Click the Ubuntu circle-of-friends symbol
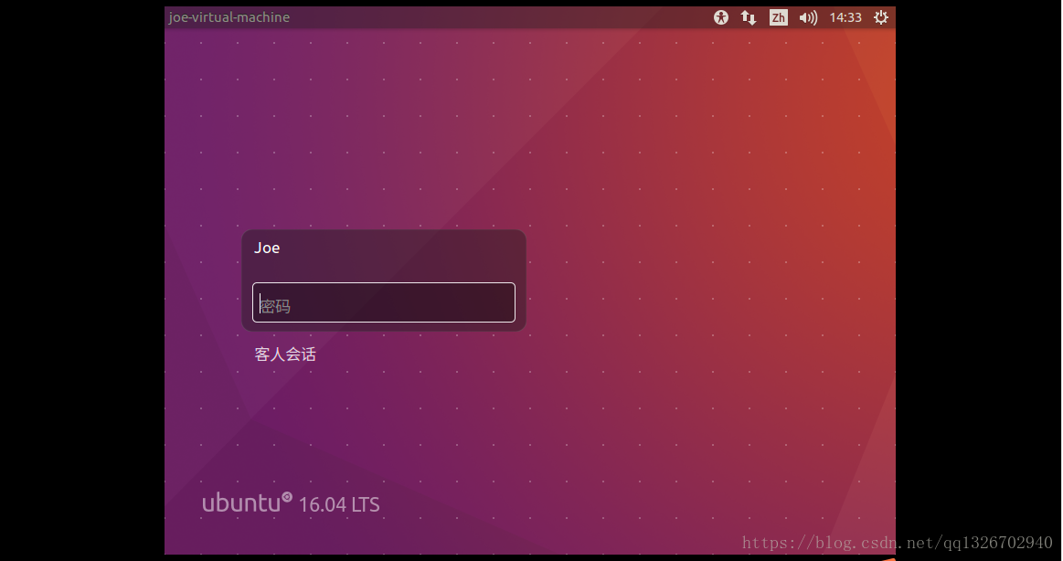 coord(287,497)
